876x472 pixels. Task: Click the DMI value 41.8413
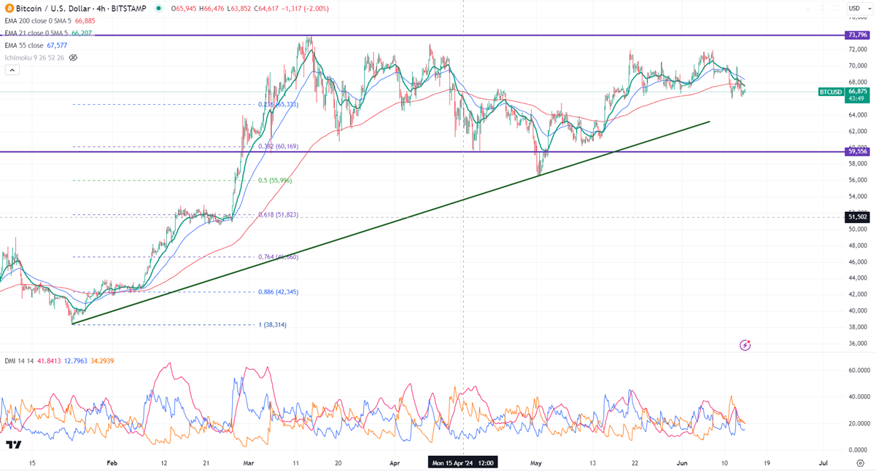pos(50,361)
